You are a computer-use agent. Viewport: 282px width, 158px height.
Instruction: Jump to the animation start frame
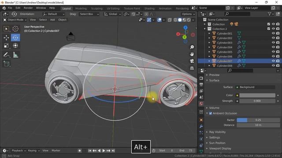pyautogui.click(x=90, y=151)
